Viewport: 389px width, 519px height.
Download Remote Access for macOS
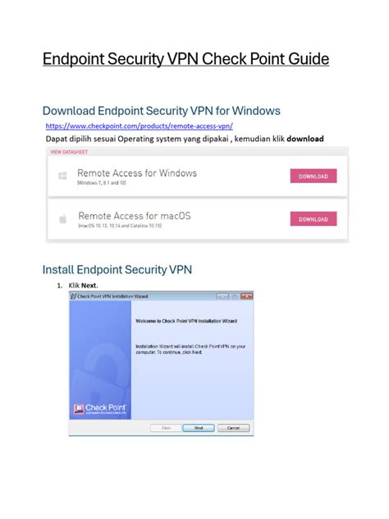313,218
